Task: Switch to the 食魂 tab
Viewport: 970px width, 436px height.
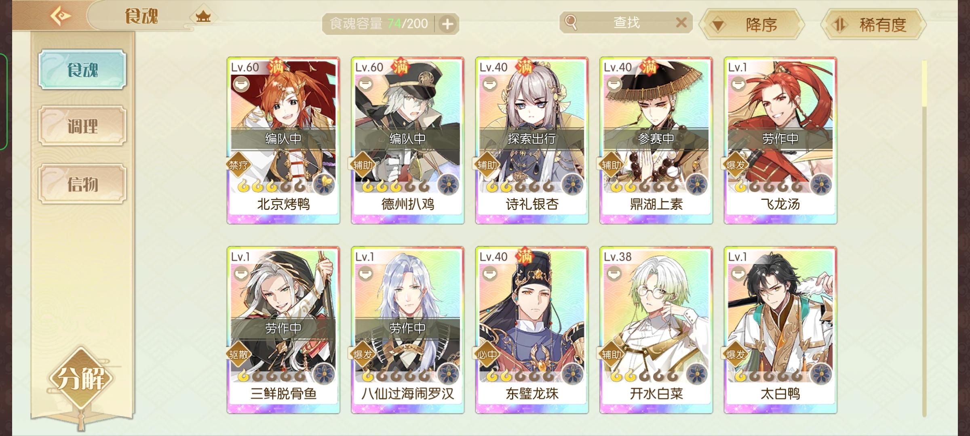Action: coord(82,69)
